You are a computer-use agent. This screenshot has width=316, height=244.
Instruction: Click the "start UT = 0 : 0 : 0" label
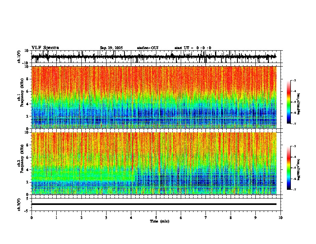pyautogui.click(x=193, y=48)
